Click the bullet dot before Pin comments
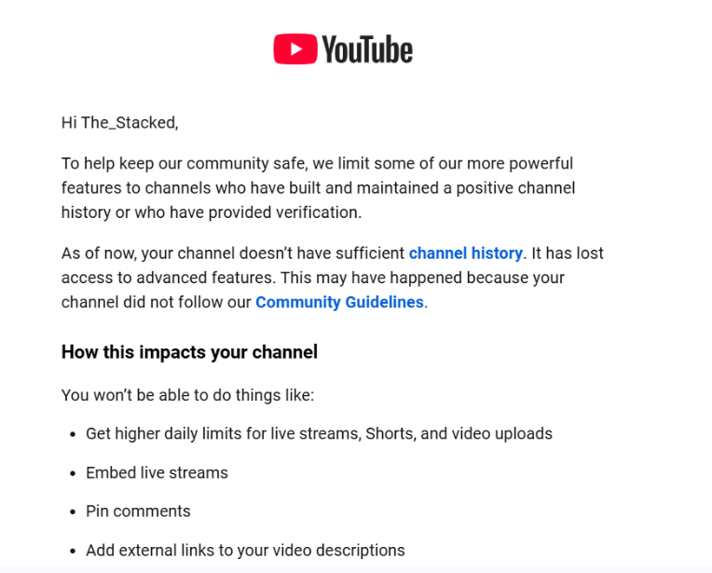 (x=73, y=512)
